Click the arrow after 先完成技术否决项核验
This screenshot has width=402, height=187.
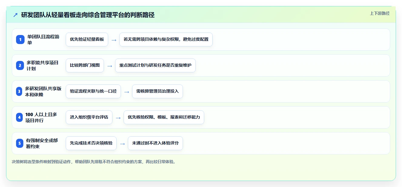pos(122,144)
